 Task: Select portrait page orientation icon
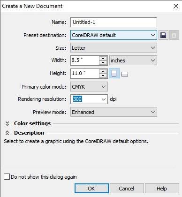pyautogui.click(x=114, y=73)
